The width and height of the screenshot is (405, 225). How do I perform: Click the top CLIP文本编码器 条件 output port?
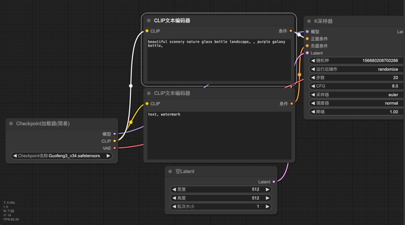[291, 31]
